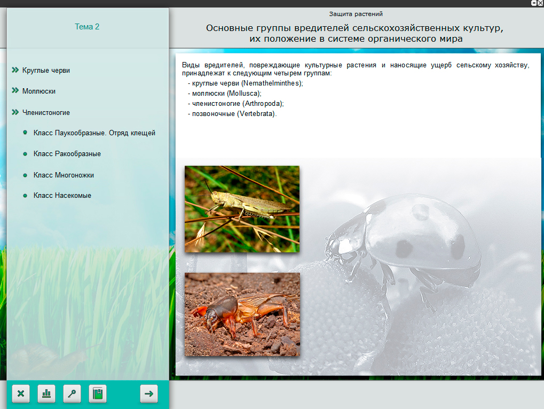Open Класс Многоножки subtopic
The width and height of the screenshot is (544, 409).
tap(64, 175)
